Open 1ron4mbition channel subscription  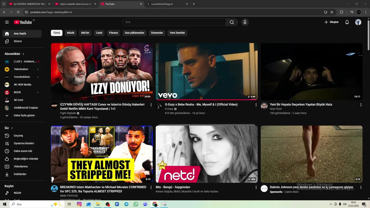pyautogui.click(x=22, y=77)
